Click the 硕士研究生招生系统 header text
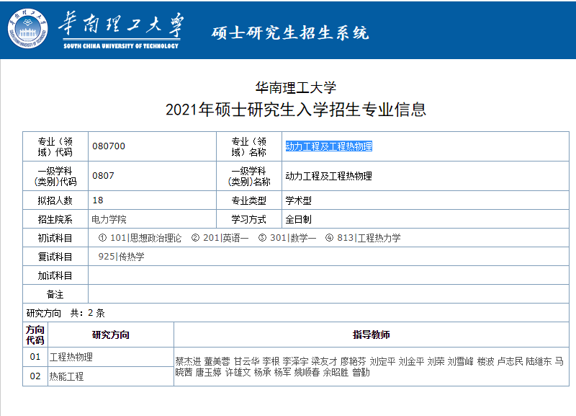 coord(290,32)
